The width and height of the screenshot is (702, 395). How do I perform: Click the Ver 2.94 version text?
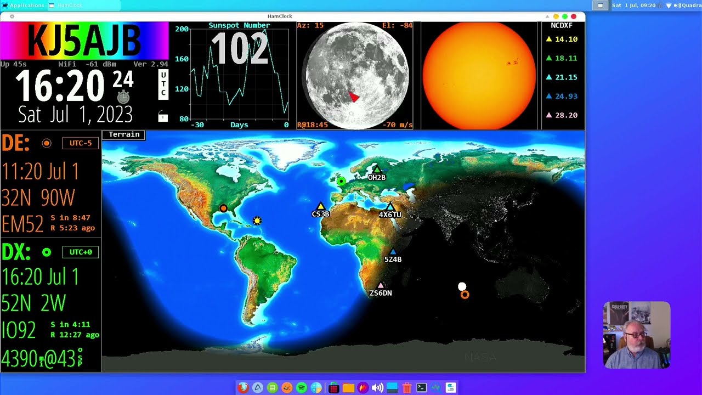[151, 64]
